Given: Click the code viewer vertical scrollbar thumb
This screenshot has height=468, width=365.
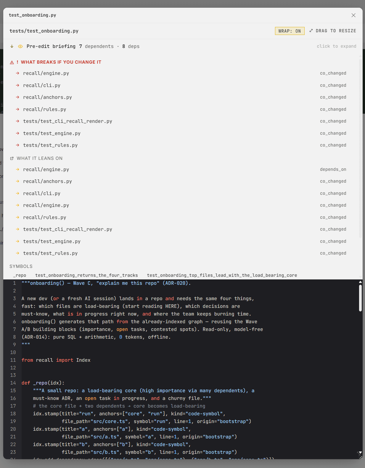Looking at the screenshot, I should [360, 298].
